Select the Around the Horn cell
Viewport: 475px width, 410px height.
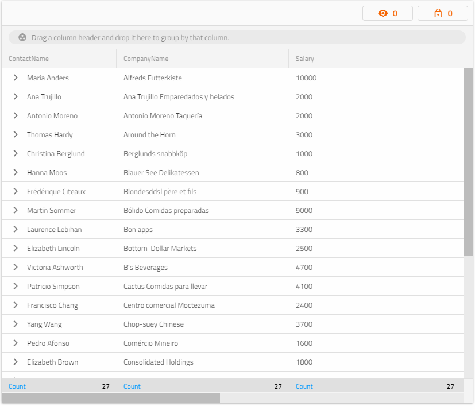202,134
